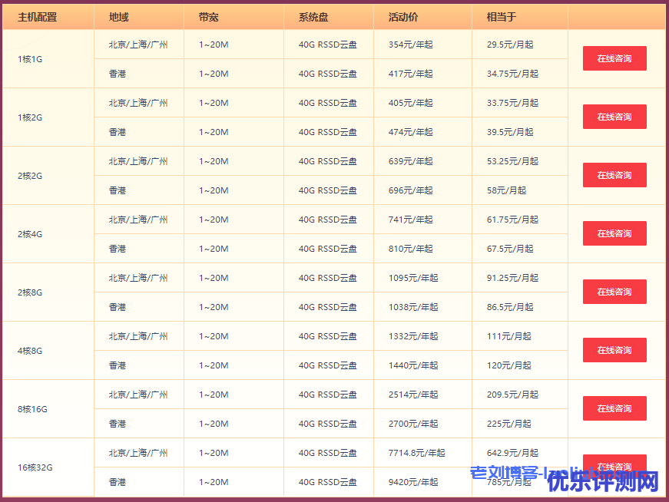This screenshot has height=502, width=669.
Task: Click 在线咨询 button for 4核8G row
Action: 614,350
